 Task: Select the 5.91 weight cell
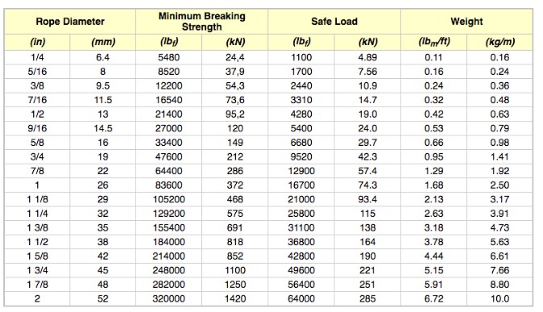coord(433,285)
